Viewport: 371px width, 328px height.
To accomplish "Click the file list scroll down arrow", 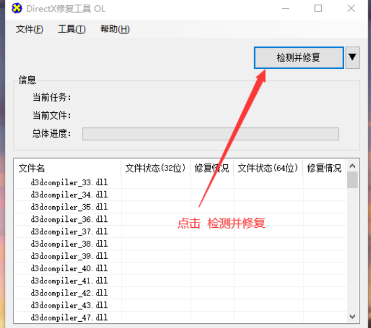I will 352,316.
